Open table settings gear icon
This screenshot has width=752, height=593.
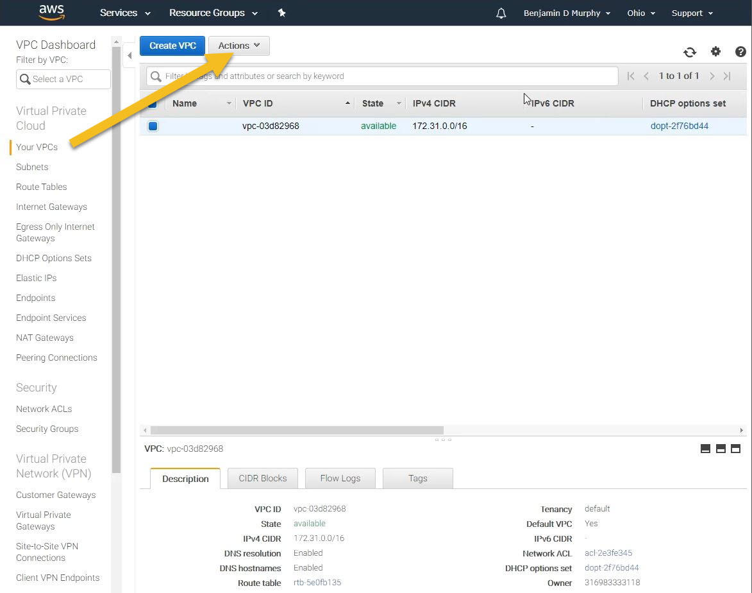click(x=715, y=51)
